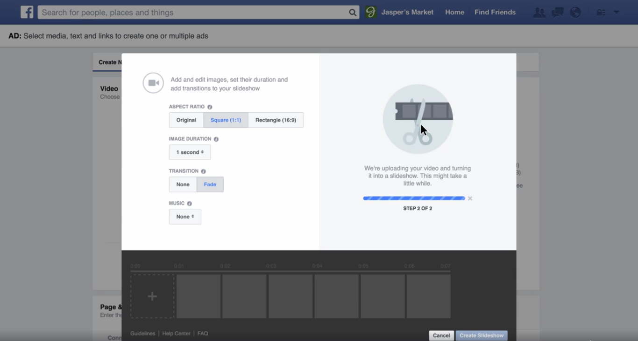This screenshot has width=638, height=341.
Task: Open Jasper's Market profile icon
Action: 371,12
